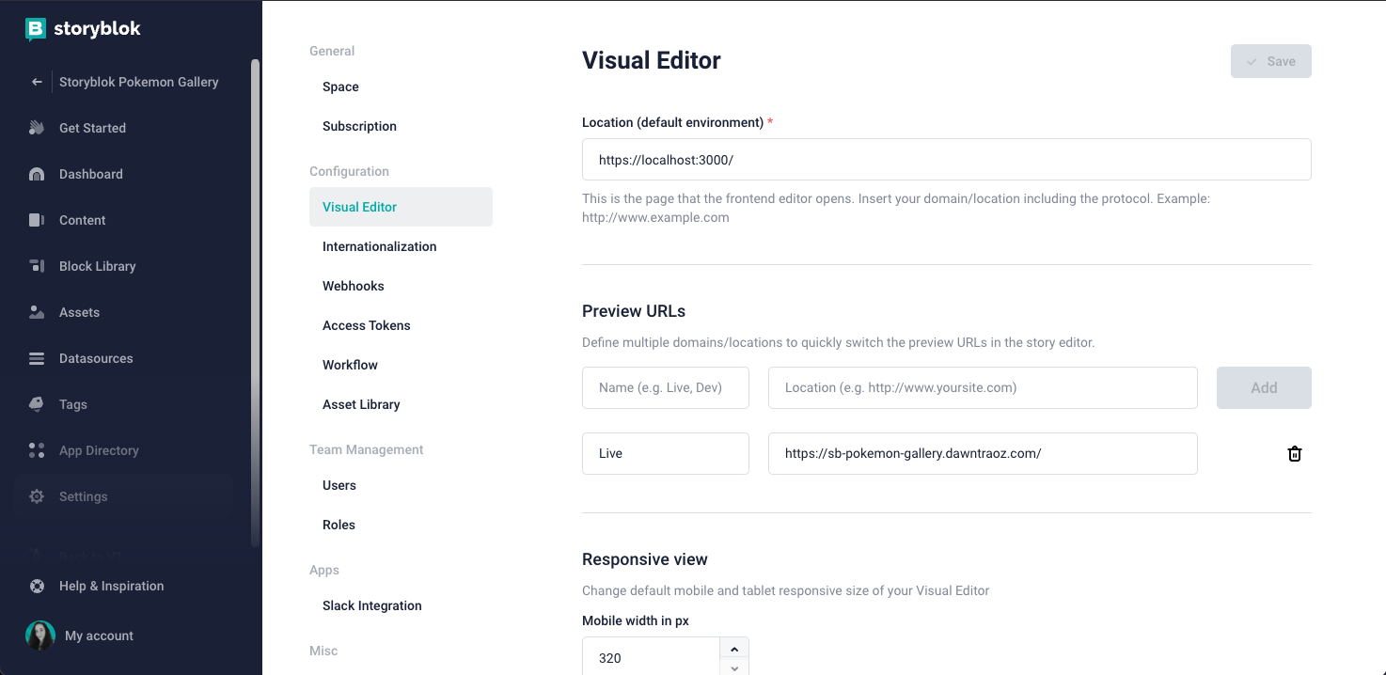Open the Content section icon
Viewport: 1386px width, 675px height.
tap(36, 220)
